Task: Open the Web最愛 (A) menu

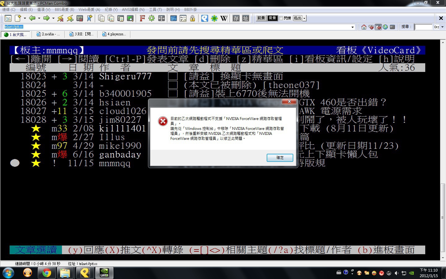Action: [x=89, y=10]
